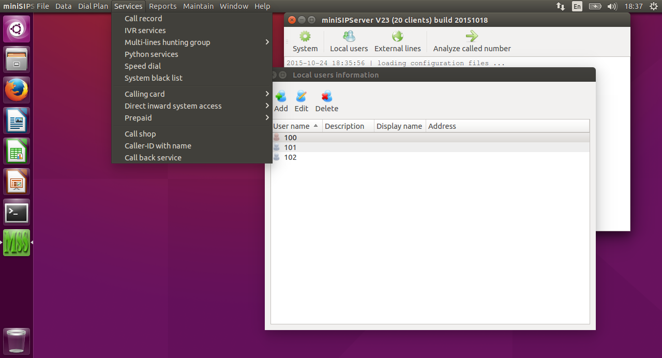The image size is (662, 358).
Task: Open the File menu
Action: 43,6
